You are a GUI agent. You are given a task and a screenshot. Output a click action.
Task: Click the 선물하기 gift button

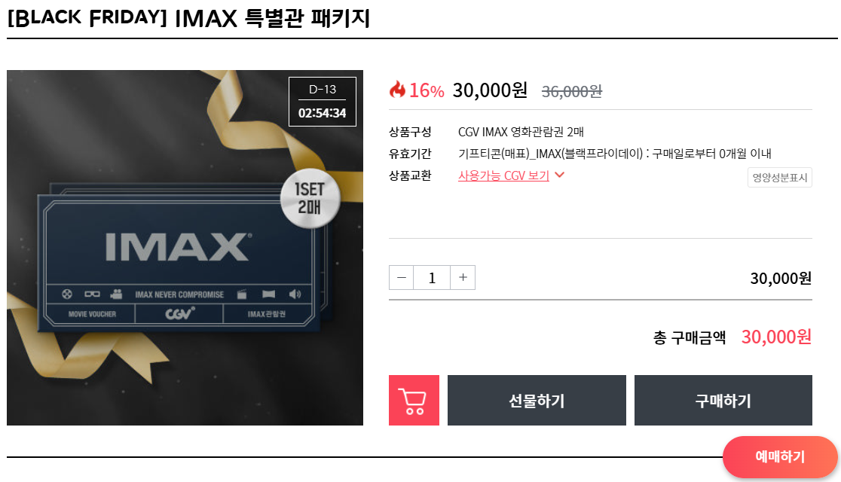click(x=537, y=400)
